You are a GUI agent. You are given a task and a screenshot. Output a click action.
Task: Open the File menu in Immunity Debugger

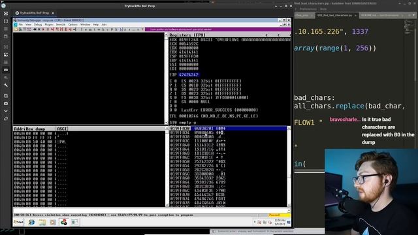coord(21,25)
